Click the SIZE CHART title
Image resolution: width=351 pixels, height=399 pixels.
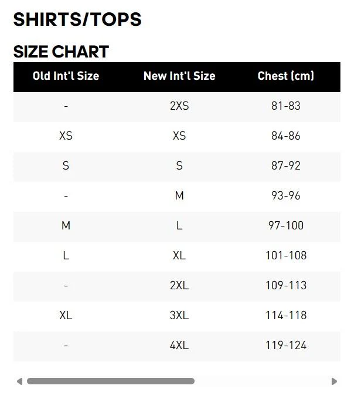click(x=61, y=52)
